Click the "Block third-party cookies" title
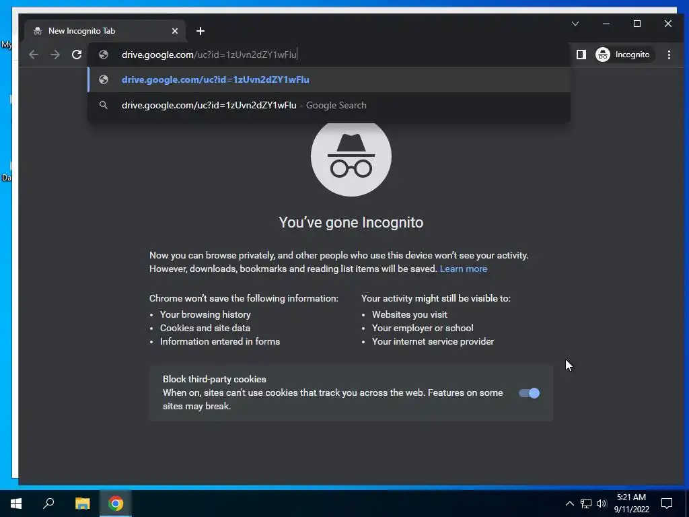This screenshot has width=689, height=517. (215, 379)
